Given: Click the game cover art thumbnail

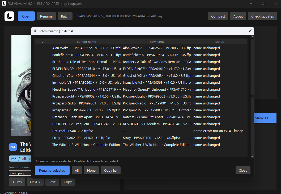Looking at the screenshot, I should pyautogui.click(x=21, y=85).
